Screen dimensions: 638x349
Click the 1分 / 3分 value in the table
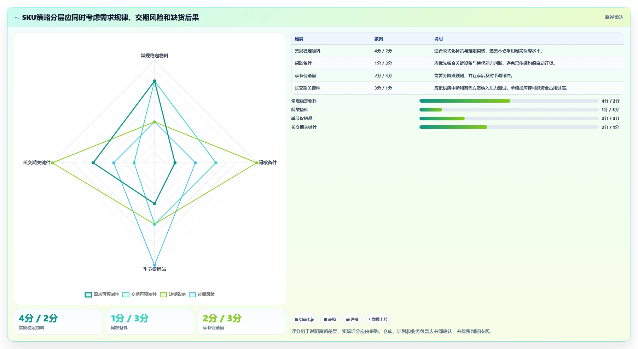click(383, 63)
